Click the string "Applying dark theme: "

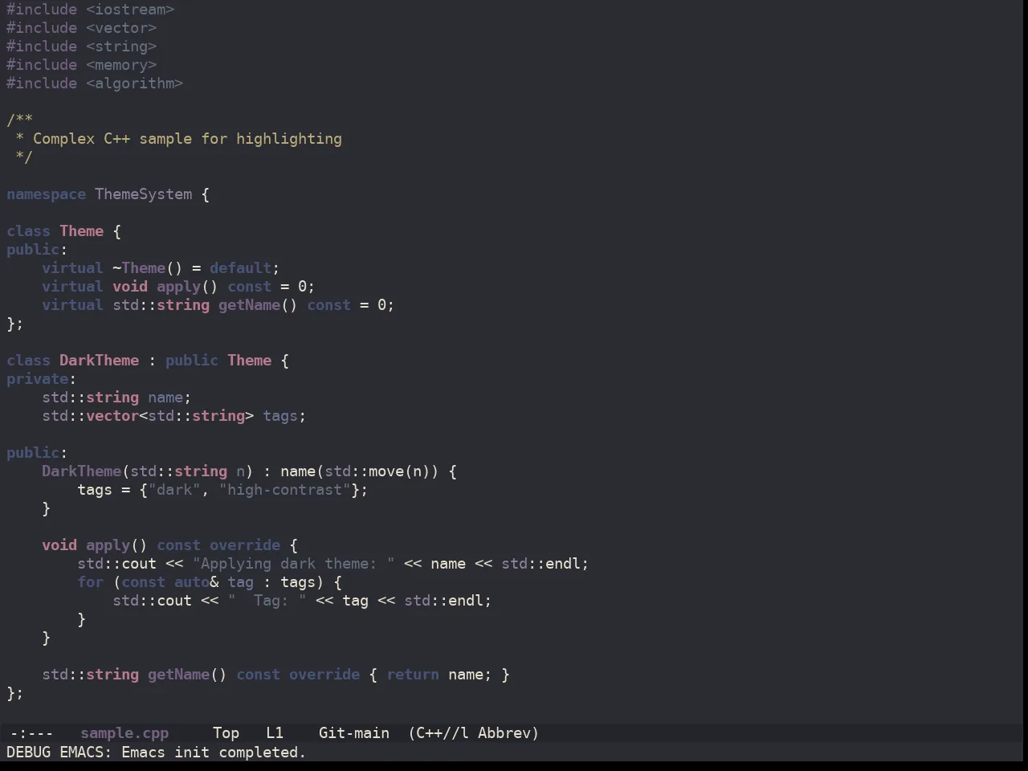tap(294, 564)
